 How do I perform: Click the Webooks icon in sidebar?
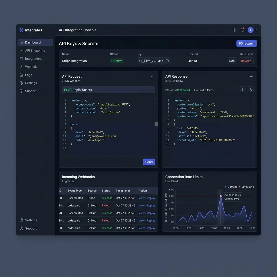pyautogui.click(x=21, y=67)
